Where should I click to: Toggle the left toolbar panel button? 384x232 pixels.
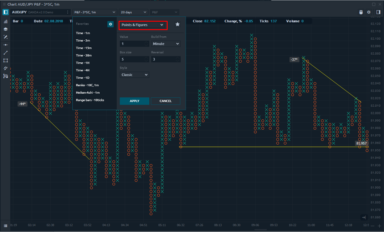5,12
